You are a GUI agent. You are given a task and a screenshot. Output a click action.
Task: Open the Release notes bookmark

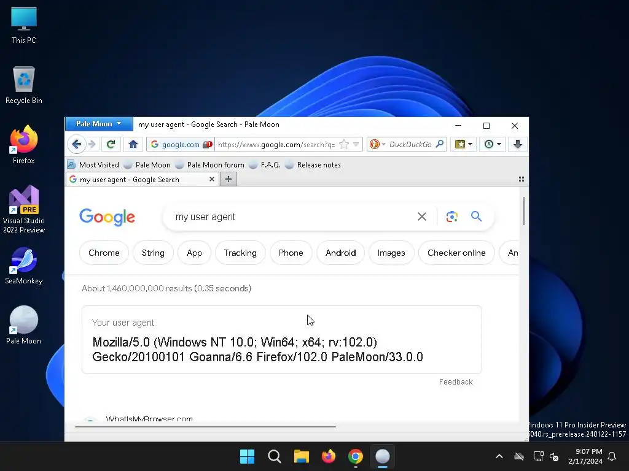point(313,164)
